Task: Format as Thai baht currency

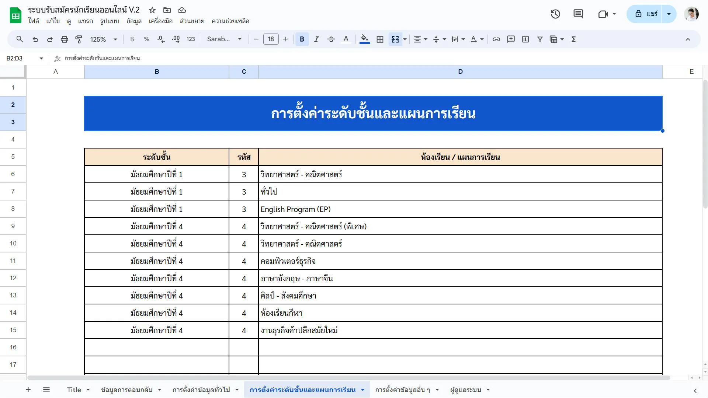Action: pyautogui.click(x=132, y=39)
